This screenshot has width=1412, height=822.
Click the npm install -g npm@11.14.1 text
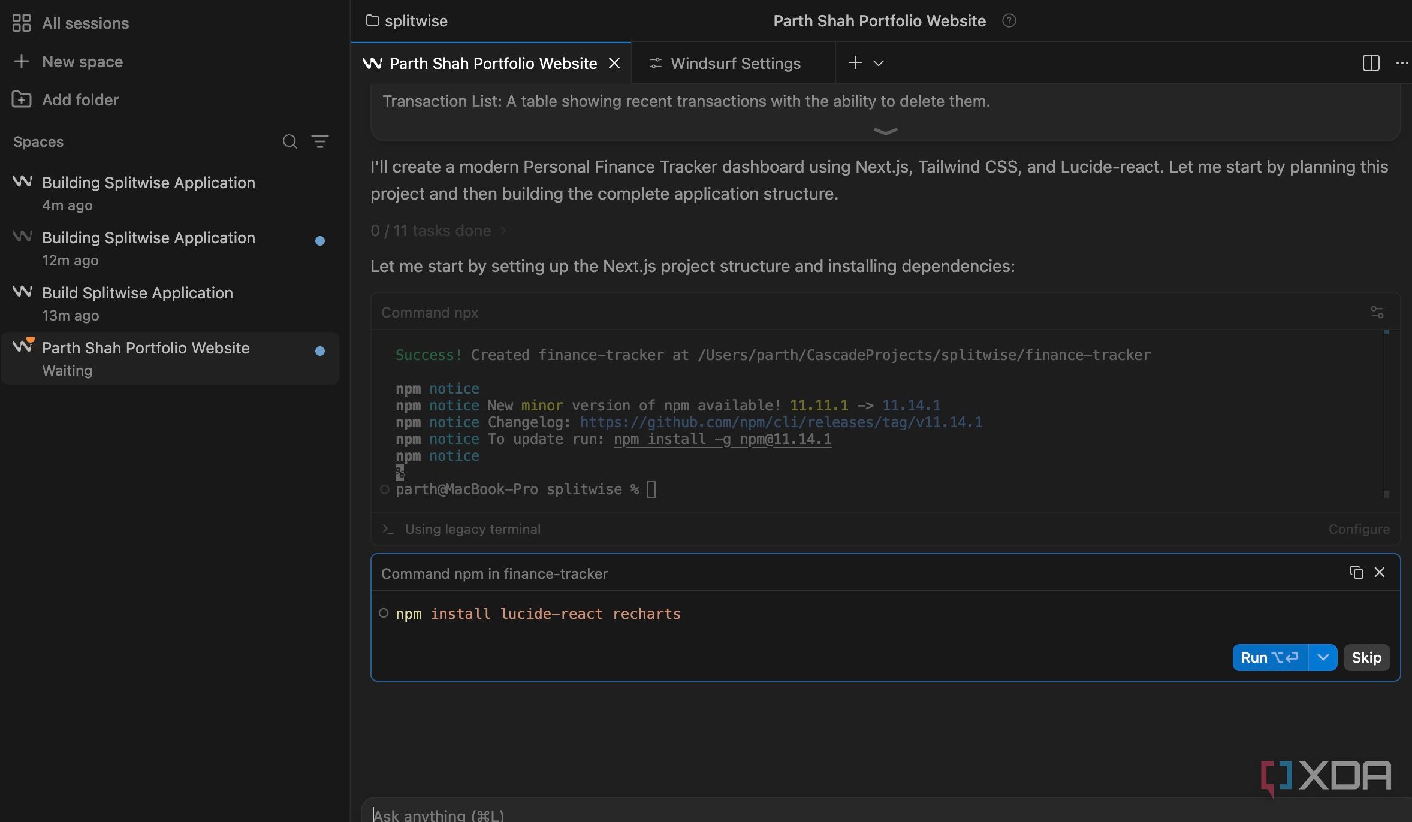click(x=722, y=439)
